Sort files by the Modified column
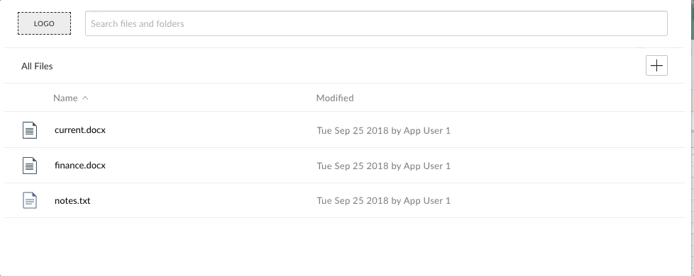The width and height of the screenshot is (694, 276). coord(335,98)
